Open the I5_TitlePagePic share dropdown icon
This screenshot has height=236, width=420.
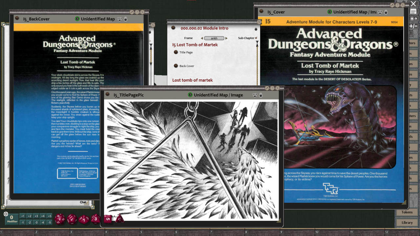[255, 95]
